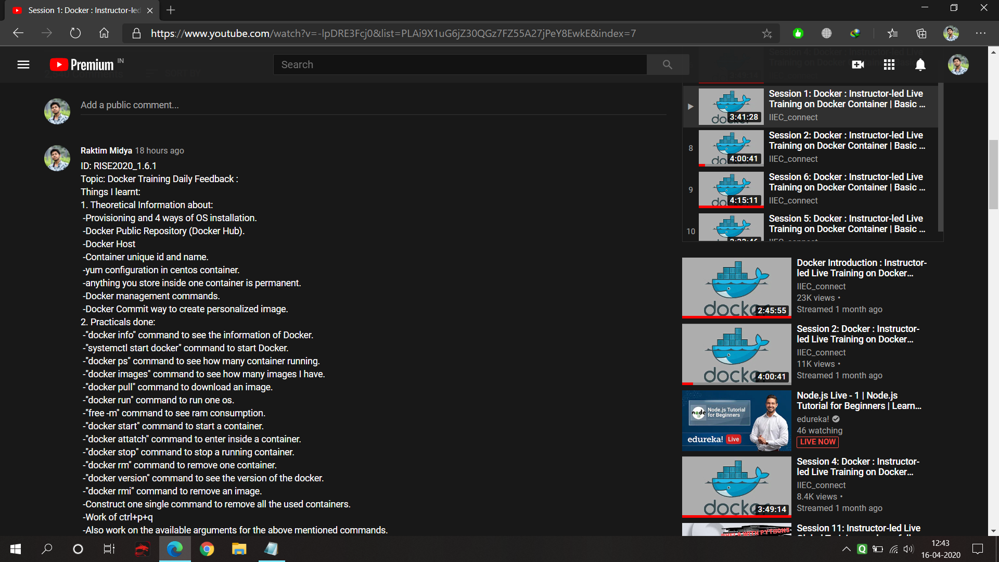Open the browser collections icon
The height and width of the screenshot is (562, 999).
coord(921,33)
